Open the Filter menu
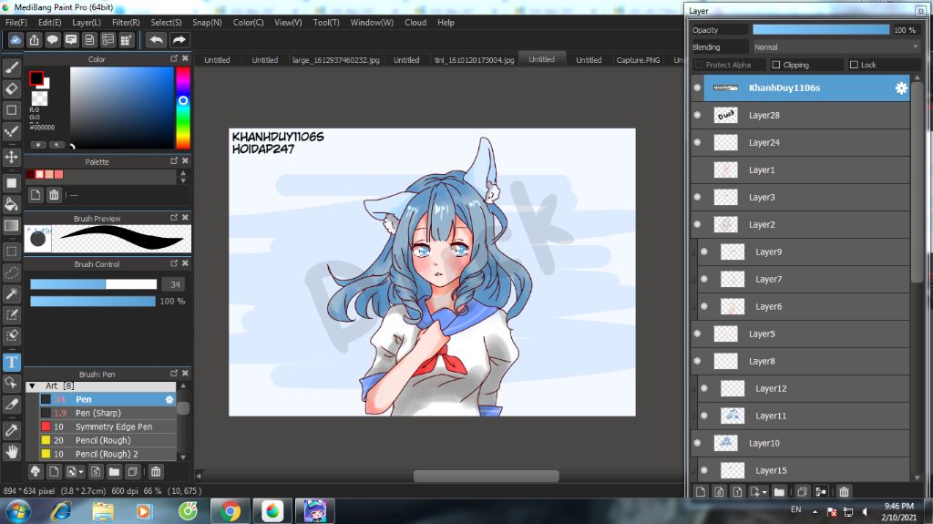 126,22
